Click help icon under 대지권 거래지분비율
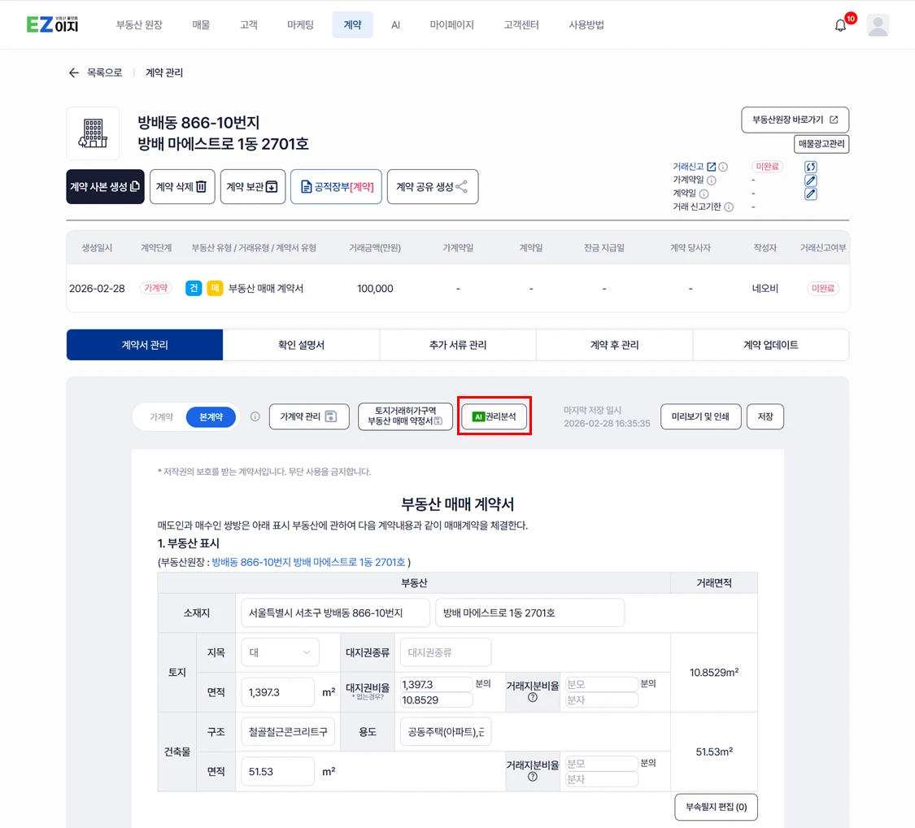Viewport: 915px width, 828px height. click(533, 697)
